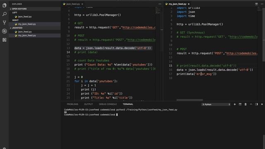Switch to the TERMINAL panel tab

click(128, 104)
